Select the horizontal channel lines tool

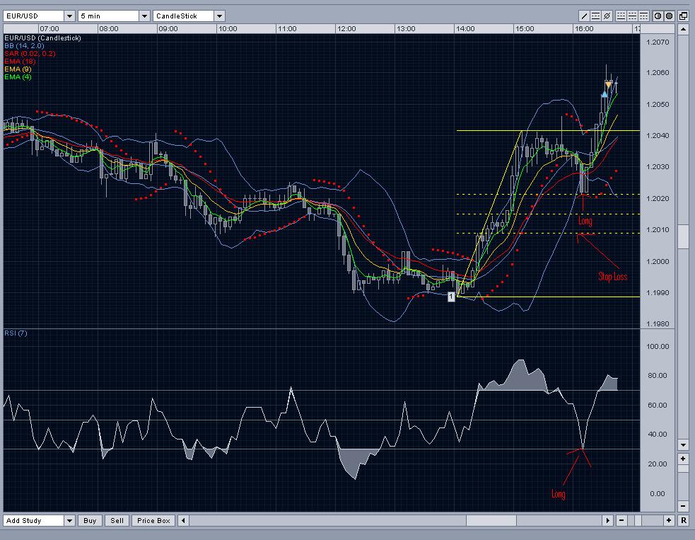coord(595,16)
